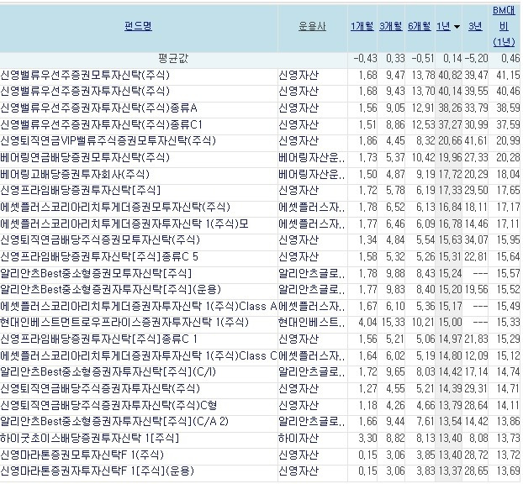
Task: Select fund 신영퇴직연금배당주식증권자투자신탁(주식)C형
Action: tap(108, 405)
